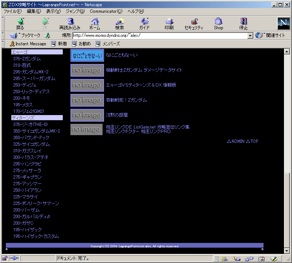Open the 表示(V) menu
This screenshot has width=292, height=263.
coord(53,11)
